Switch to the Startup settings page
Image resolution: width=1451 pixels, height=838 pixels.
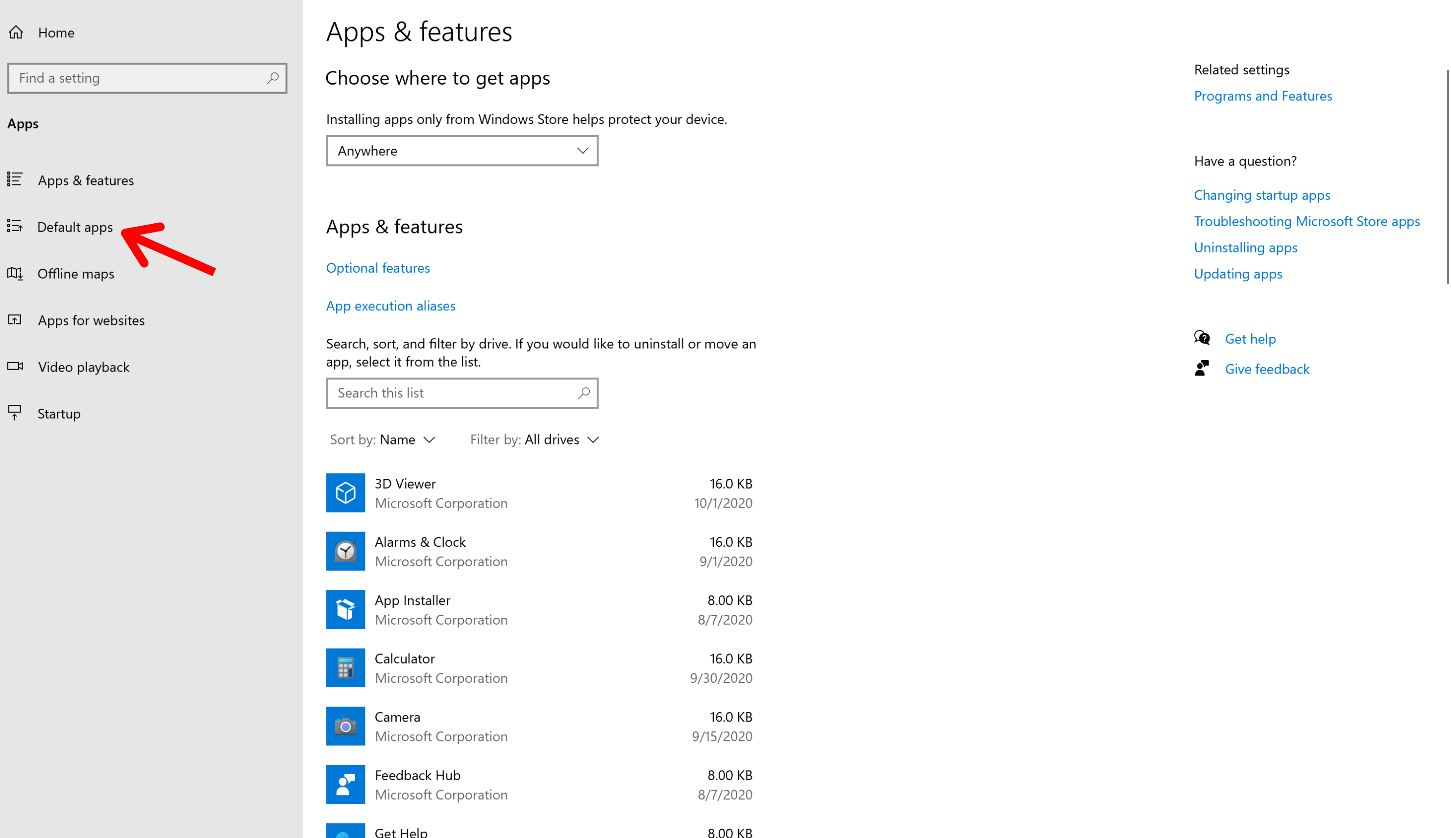click(x=59, y=414)
